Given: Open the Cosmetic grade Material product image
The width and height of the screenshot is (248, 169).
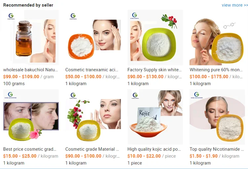Looking at the screenshot, I should click(93, 117).
